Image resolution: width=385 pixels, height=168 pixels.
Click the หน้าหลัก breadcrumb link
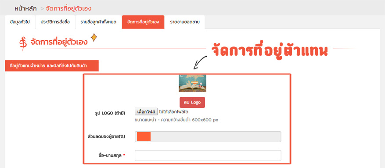point(25,9)
